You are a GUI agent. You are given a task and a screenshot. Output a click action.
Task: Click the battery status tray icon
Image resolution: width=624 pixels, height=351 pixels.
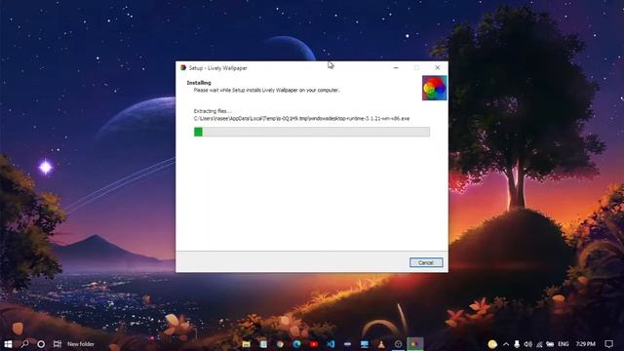[x=550, y=344]
